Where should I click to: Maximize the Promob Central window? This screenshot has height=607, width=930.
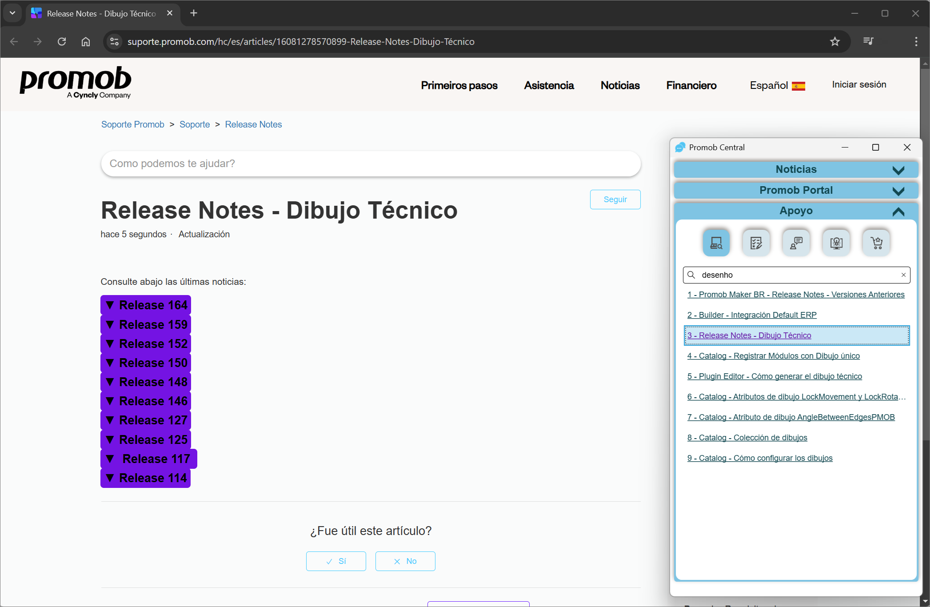pos(875,148)
